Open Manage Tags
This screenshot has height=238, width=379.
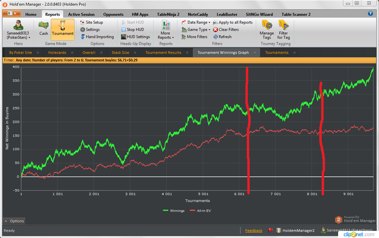267,30
